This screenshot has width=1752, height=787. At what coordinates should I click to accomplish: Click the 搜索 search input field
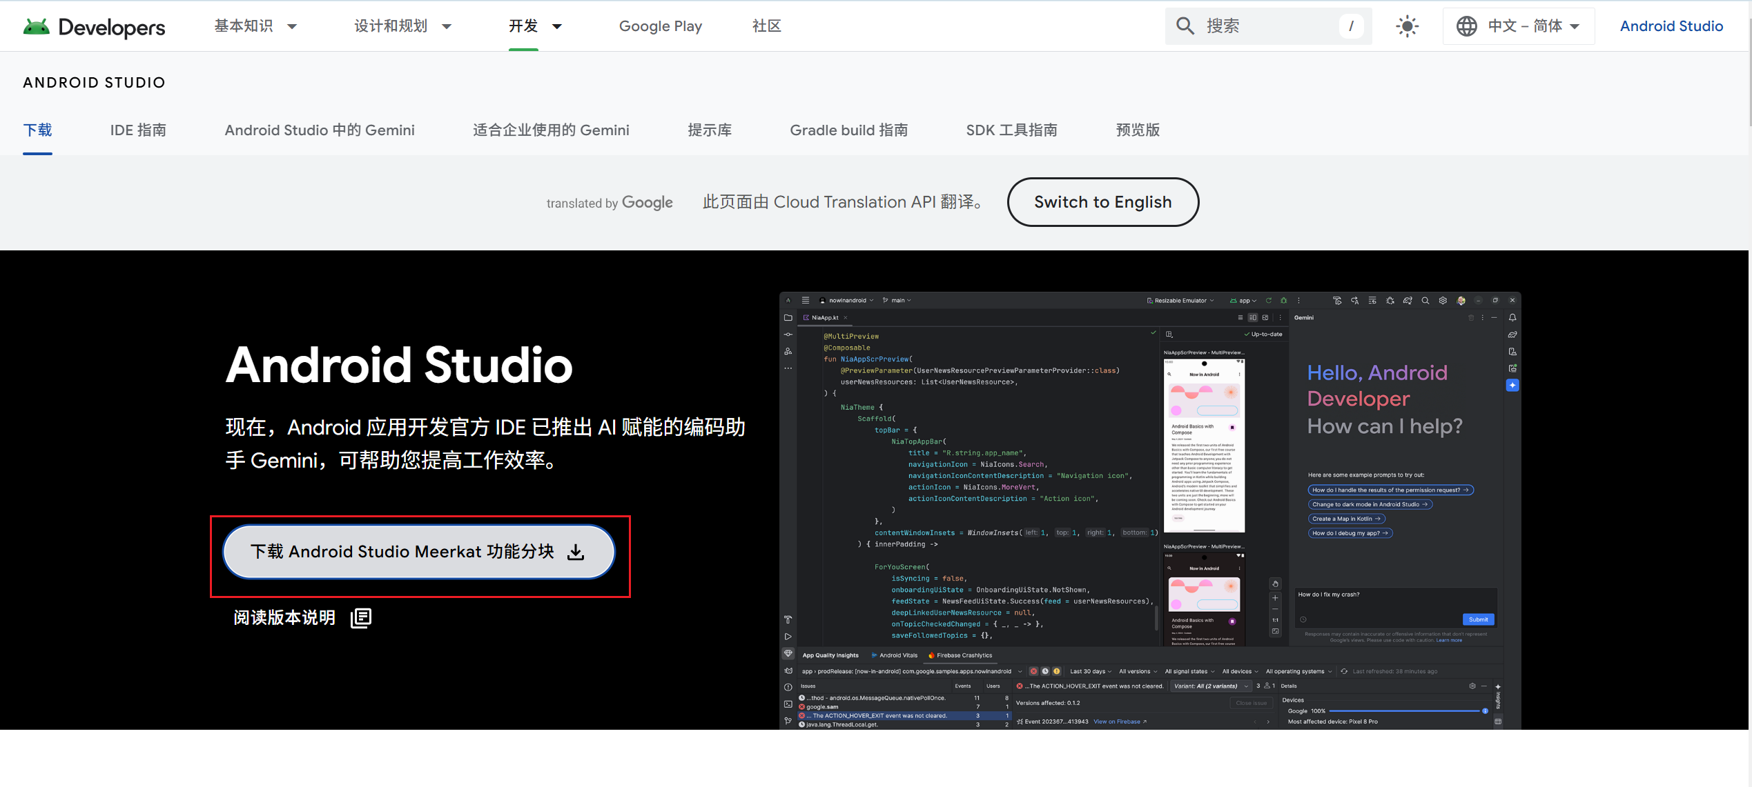(x=1269, y=26)
